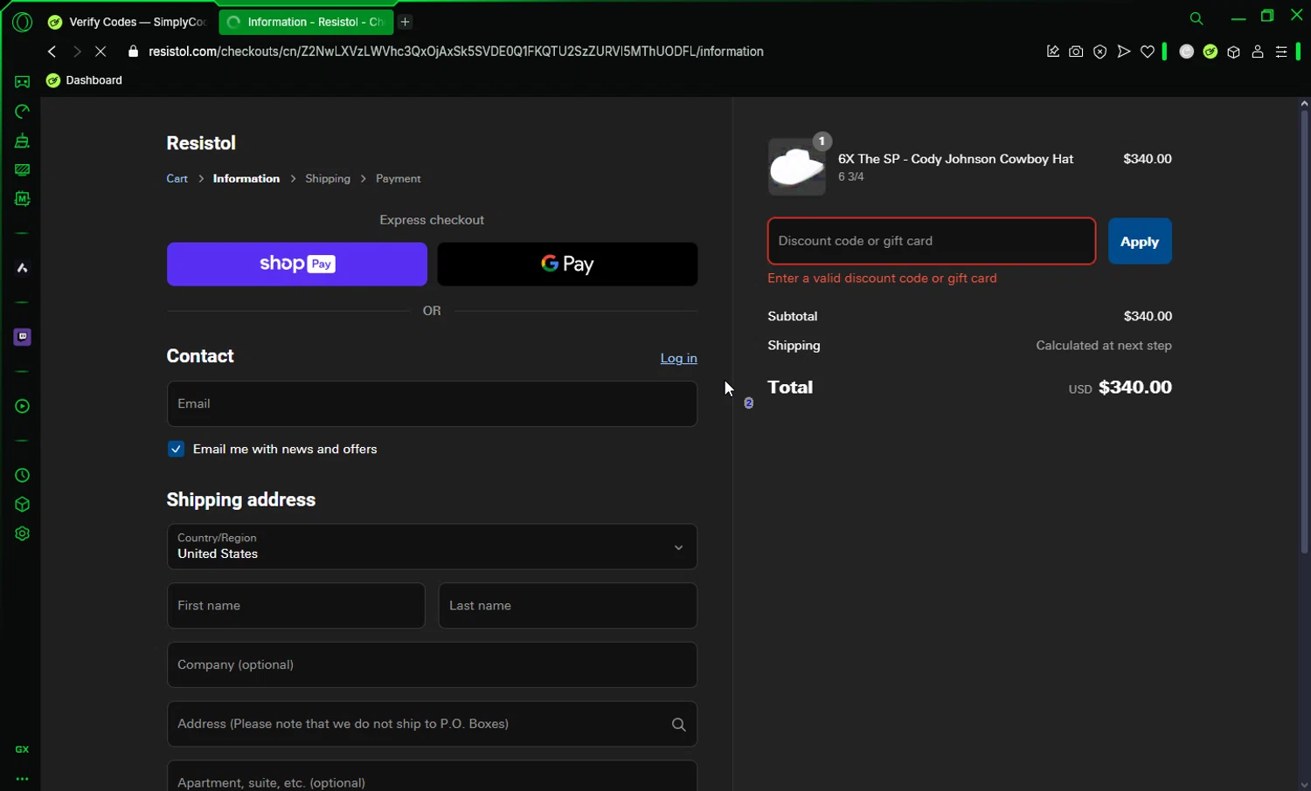Click the cowboy hat product thumbnail
This screenshot has height=791, width=1311.
tap(796, 167)
